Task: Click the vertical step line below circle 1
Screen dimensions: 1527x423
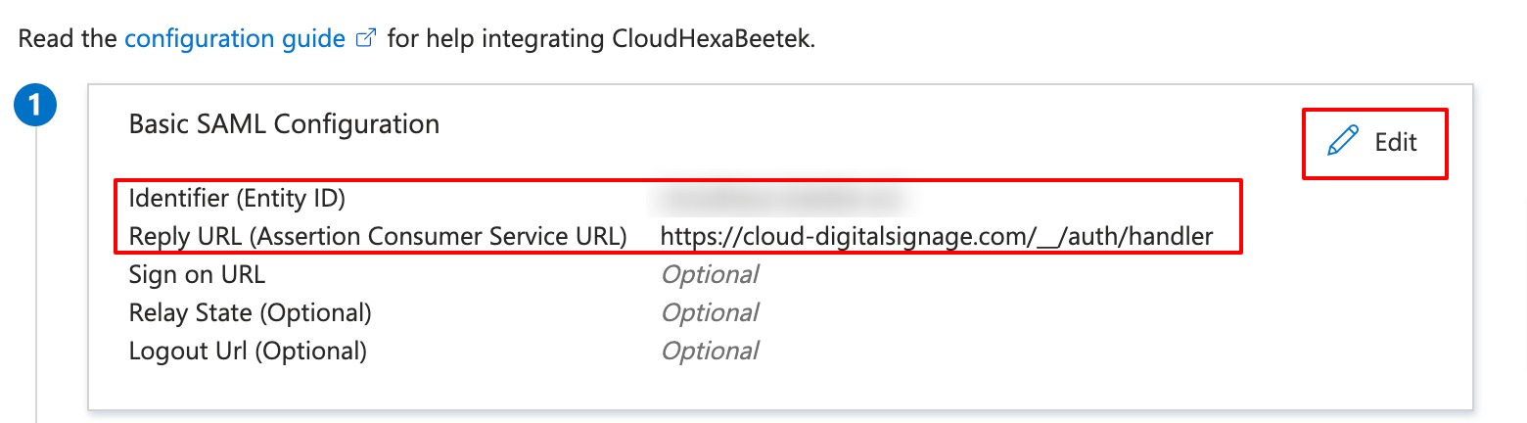Action: pos(36,294)
